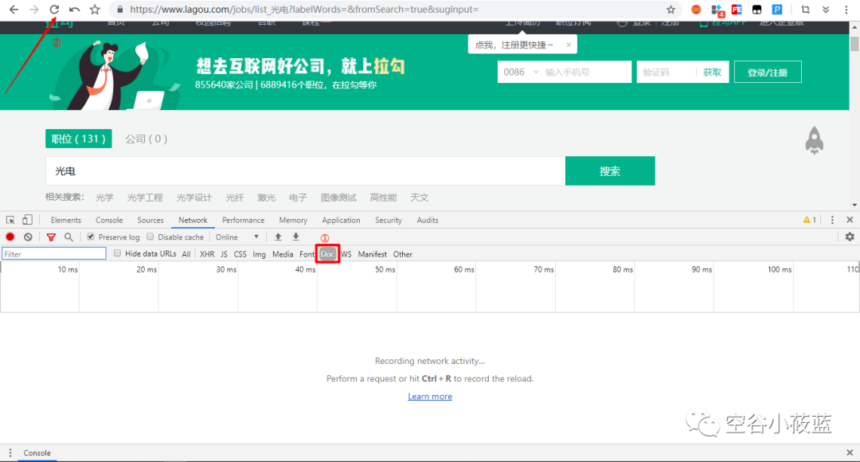Clear network log icon

coord(28,237)
